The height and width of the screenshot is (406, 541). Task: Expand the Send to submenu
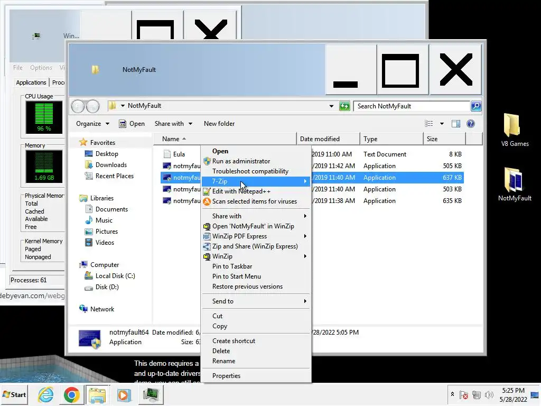click(256, 301)
